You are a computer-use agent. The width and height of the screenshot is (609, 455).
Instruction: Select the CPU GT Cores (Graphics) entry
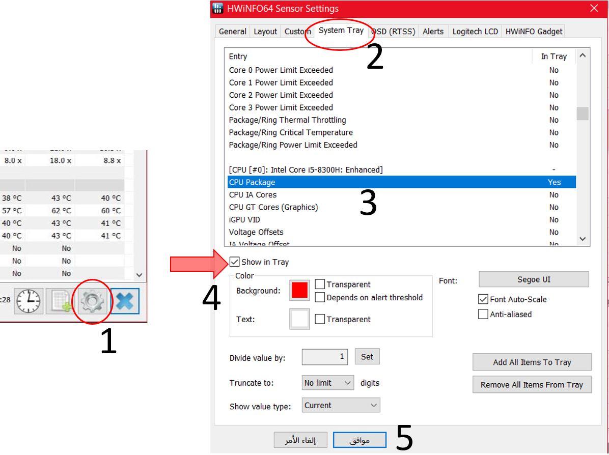coord(402,207)
